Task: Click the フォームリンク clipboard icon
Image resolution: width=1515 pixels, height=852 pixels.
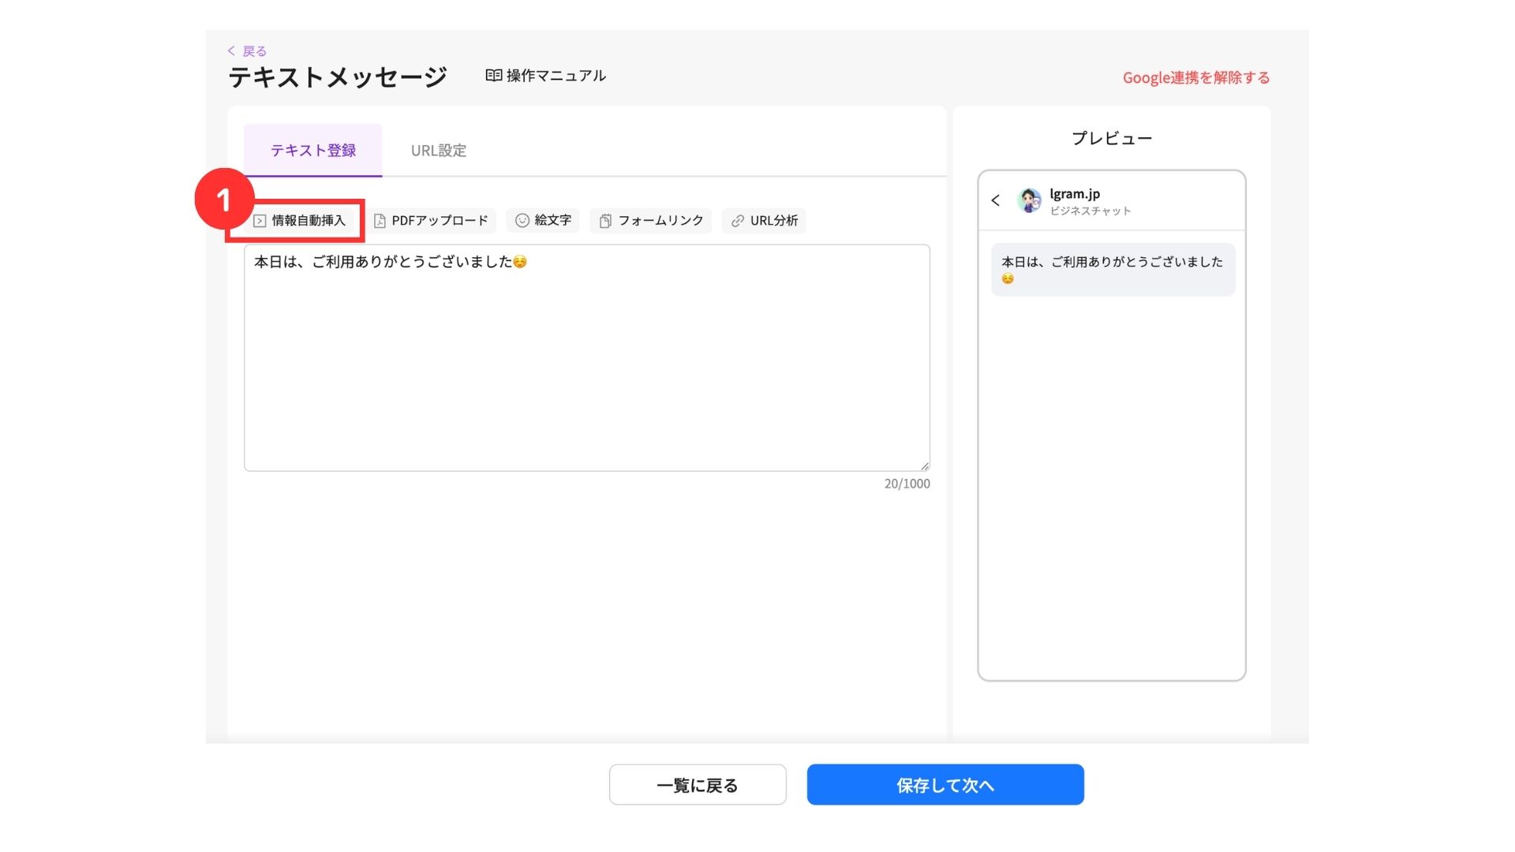Action: (x=605, y=221)
